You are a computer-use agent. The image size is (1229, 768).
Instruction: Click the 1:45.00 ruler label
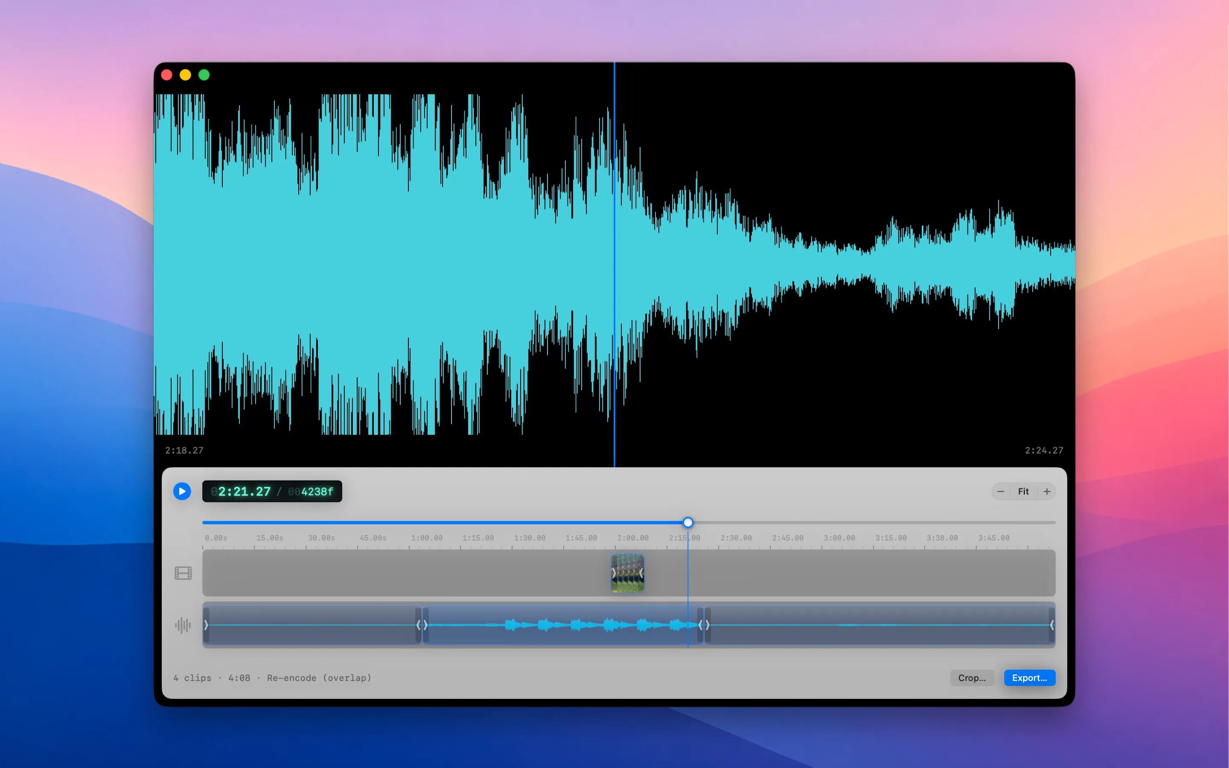(x=582, y=538)
